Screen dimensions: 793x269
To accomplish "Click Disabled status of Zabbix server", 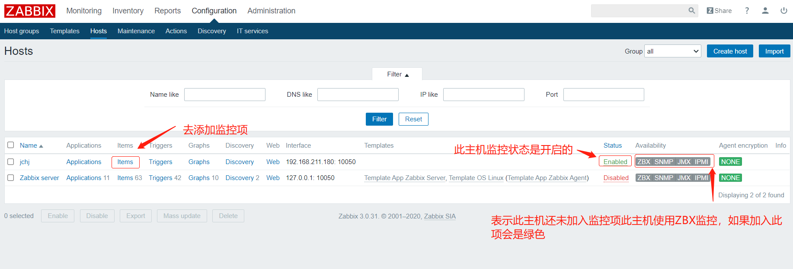I will coord(616,178).
